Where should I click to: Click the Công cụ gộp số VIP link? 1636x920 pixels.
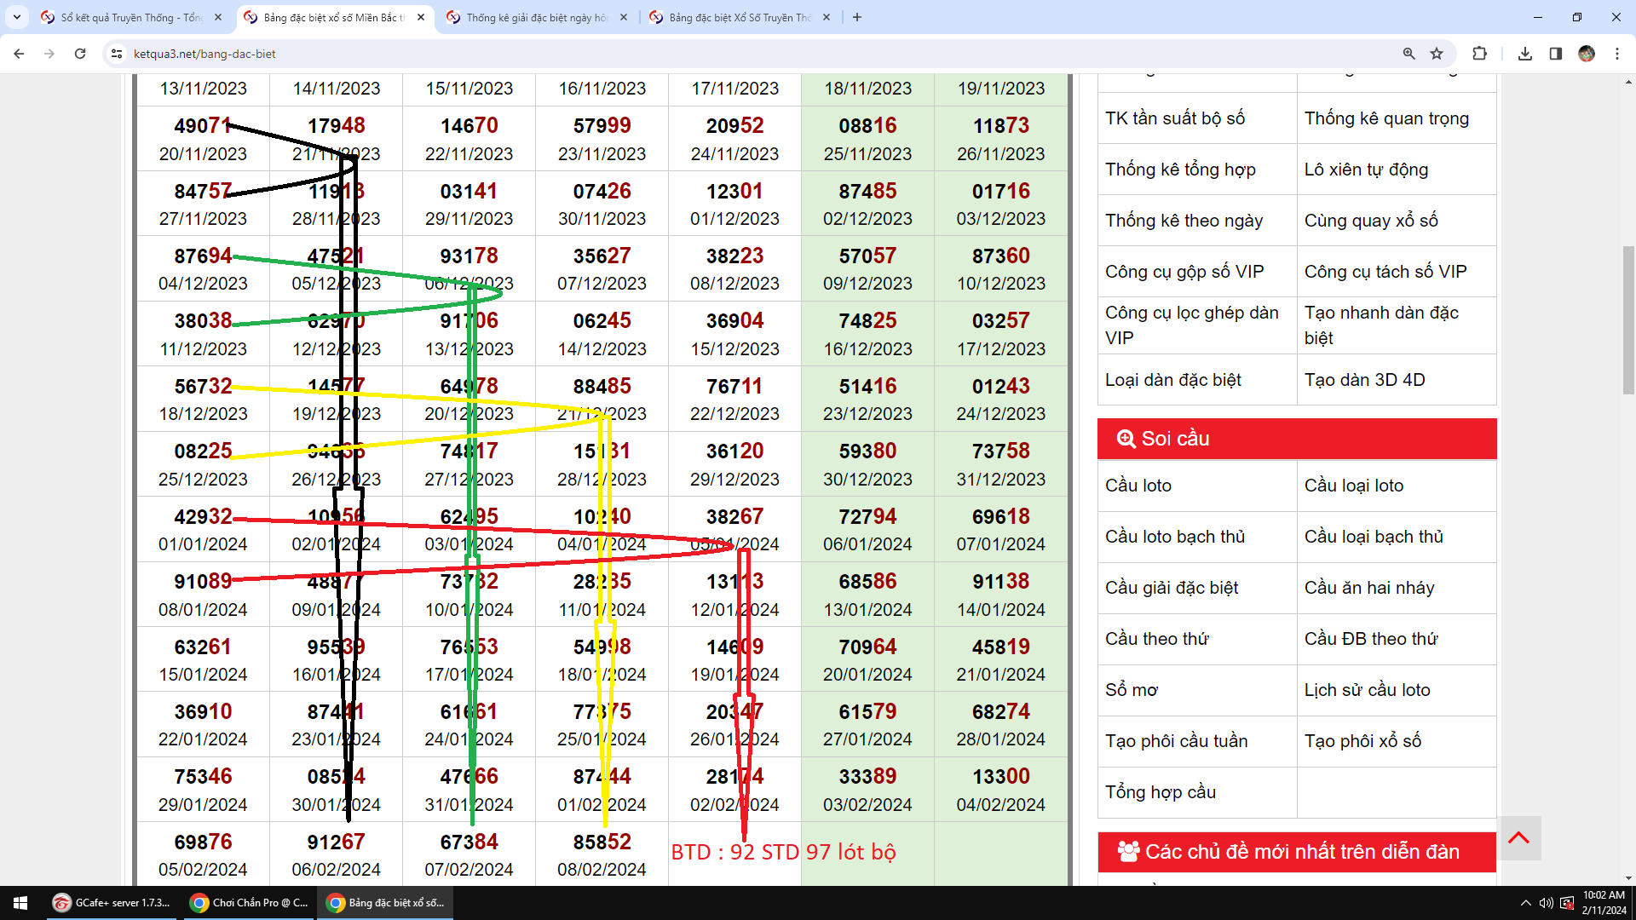[x=1184, y=272]
